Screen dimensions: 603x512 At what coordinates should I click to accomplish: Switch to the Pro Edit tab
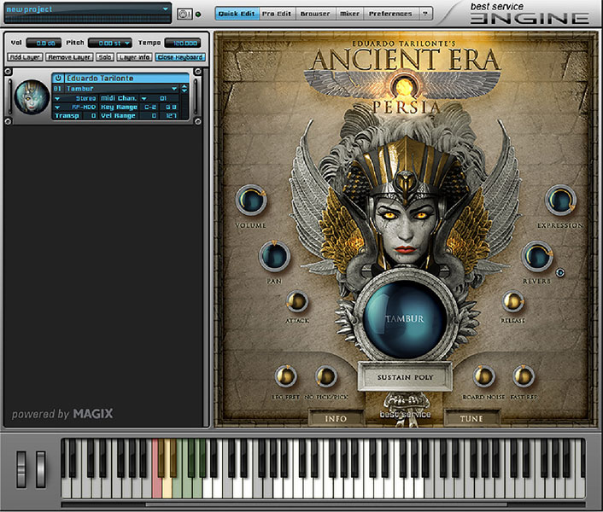(277, 15)
